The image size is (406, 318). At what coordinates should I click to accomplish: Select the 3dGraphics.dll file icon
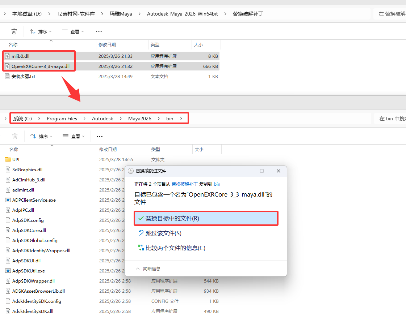click(x=8, y=169)
